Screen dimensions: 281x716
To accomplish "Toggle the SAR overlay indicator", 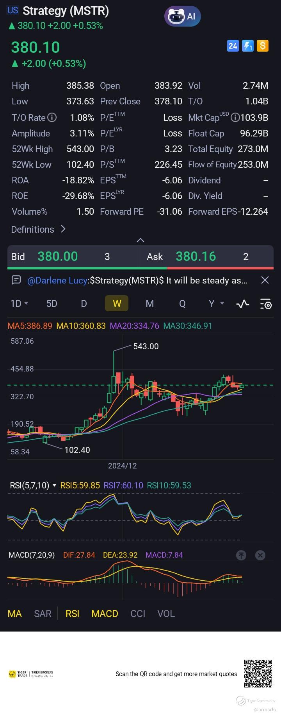I will pos(43,614).
